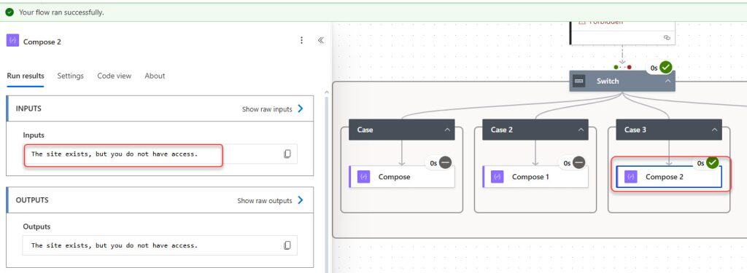Screen dimensions: 747x273
Task: Click the green success checkmark in banner
Action: click(9, 12)
